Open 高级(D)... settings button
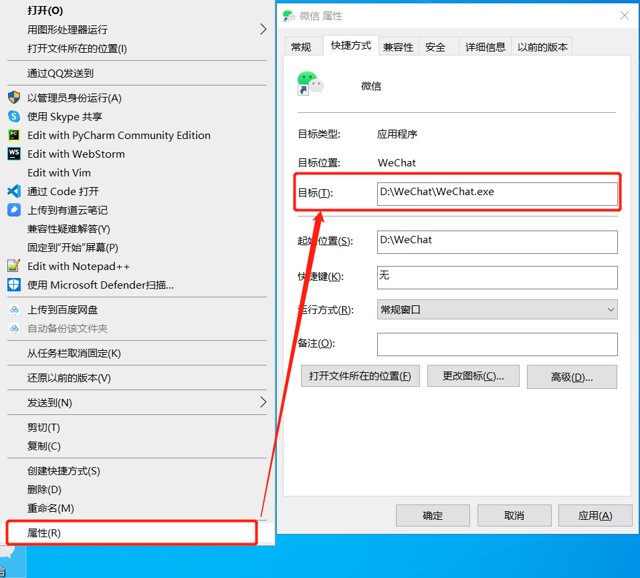640x578 pixels. point(572,377)
